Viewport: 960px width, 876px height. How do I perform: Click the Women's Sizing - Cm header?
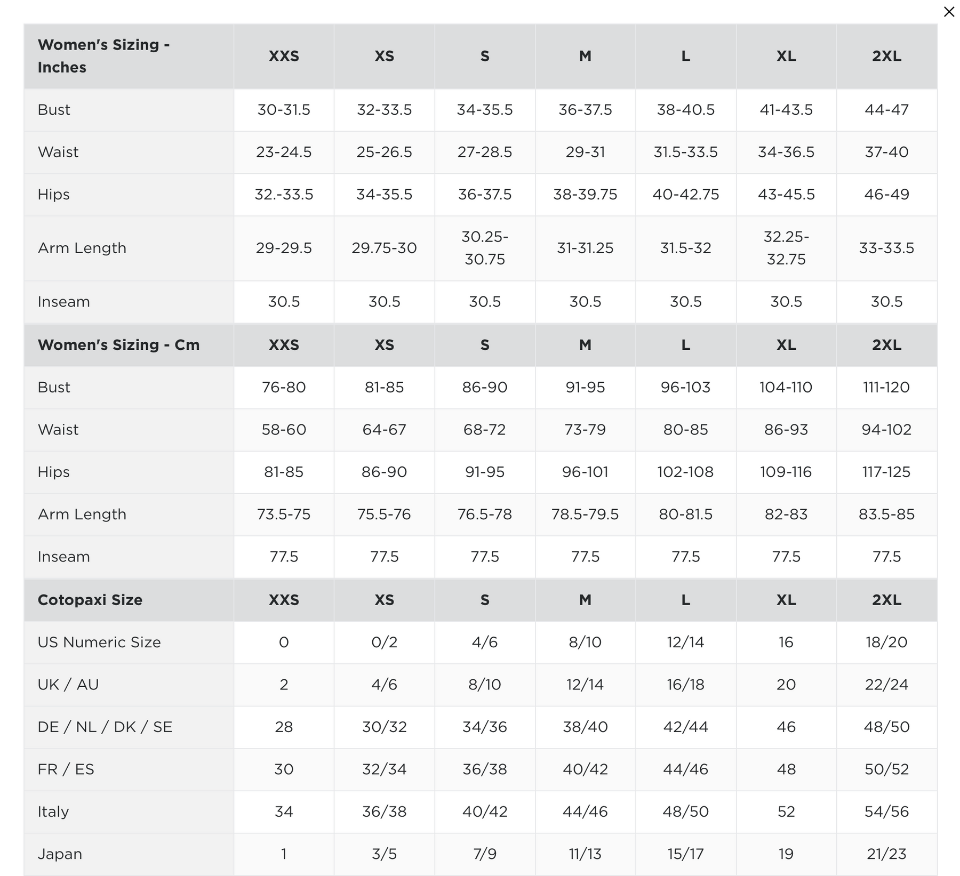pos(118,345)
